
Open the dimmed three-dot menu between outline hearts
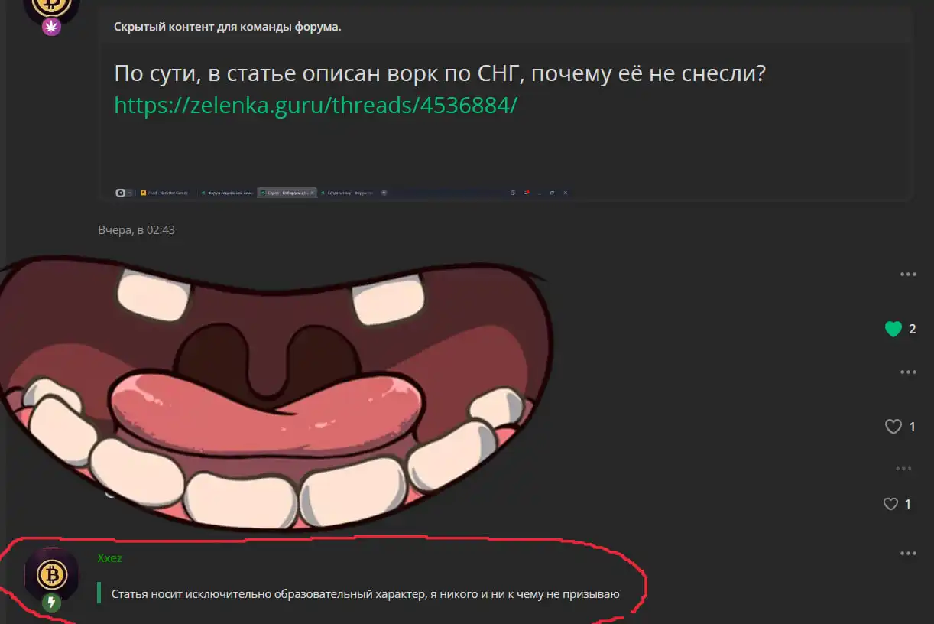[903, 468]
